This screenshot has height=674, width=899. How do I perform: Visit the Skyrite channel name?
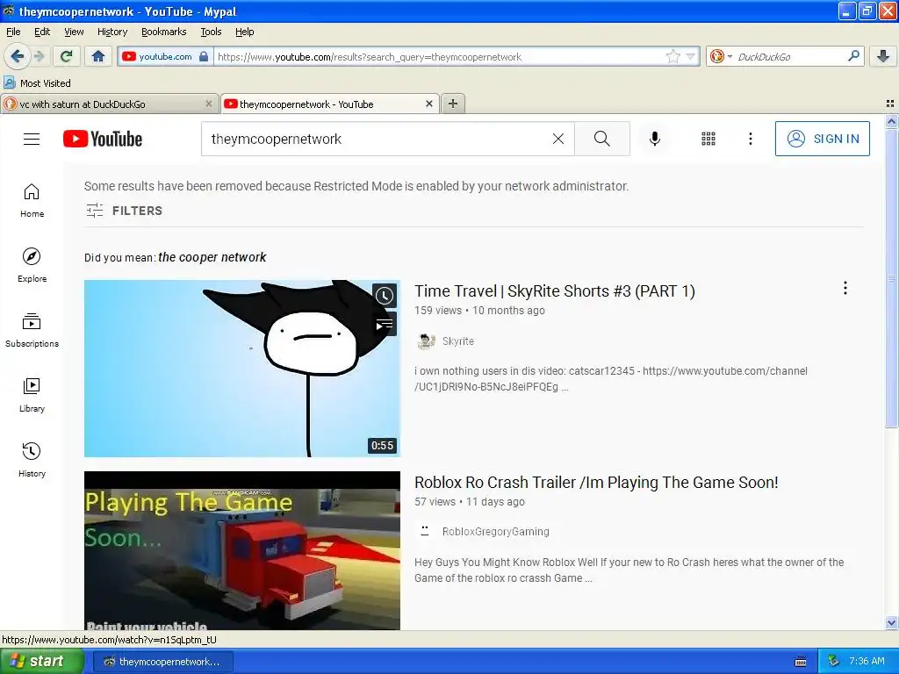458,341
